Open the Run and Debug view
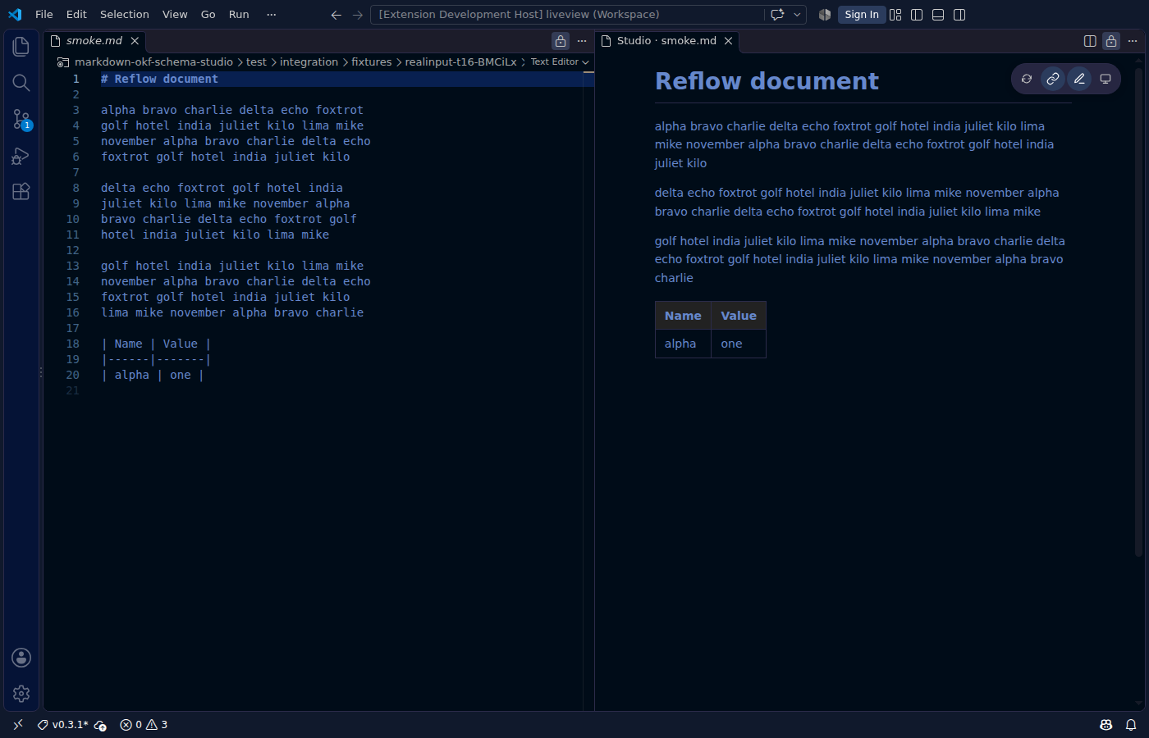1149x738 pixels. pyautogui.click(x=21, y=156)
